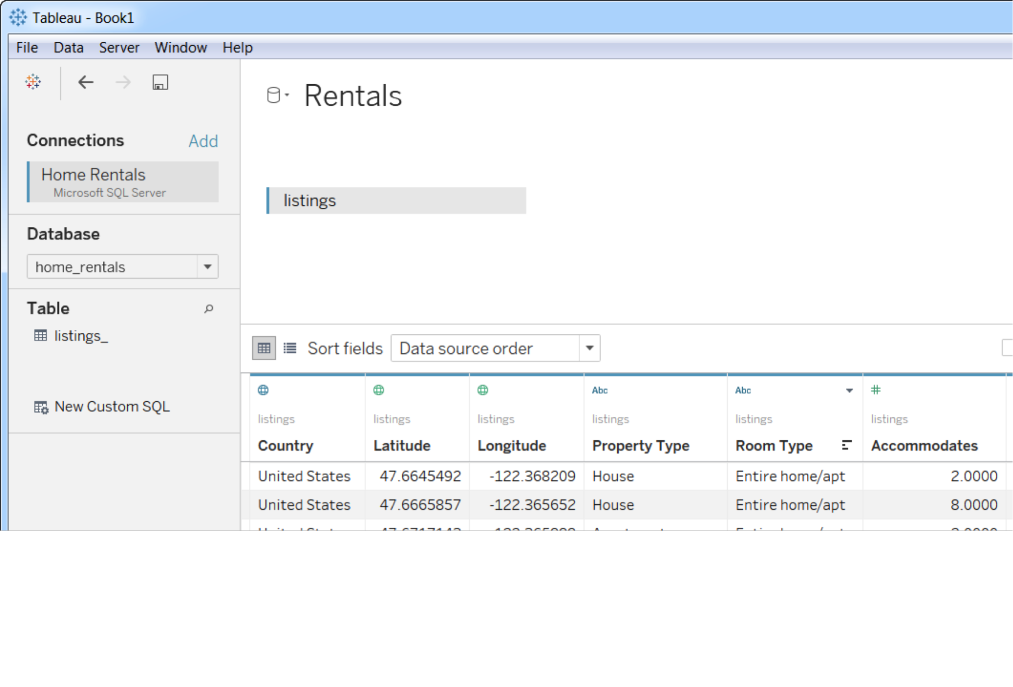Click the Add connection link
Viewport: 1013px width, 687px height.
pos(203,141)
